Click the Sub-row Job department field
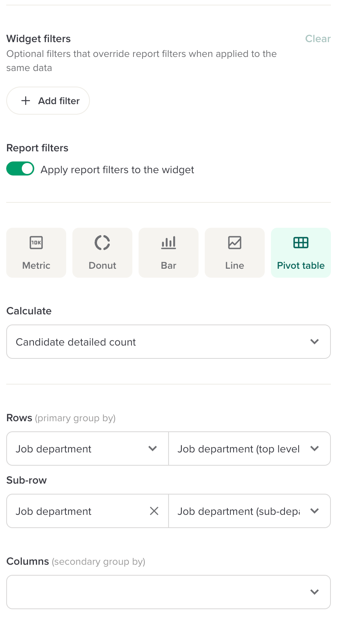341x617 pixels. pyautogui.click(x=78, y=511)
